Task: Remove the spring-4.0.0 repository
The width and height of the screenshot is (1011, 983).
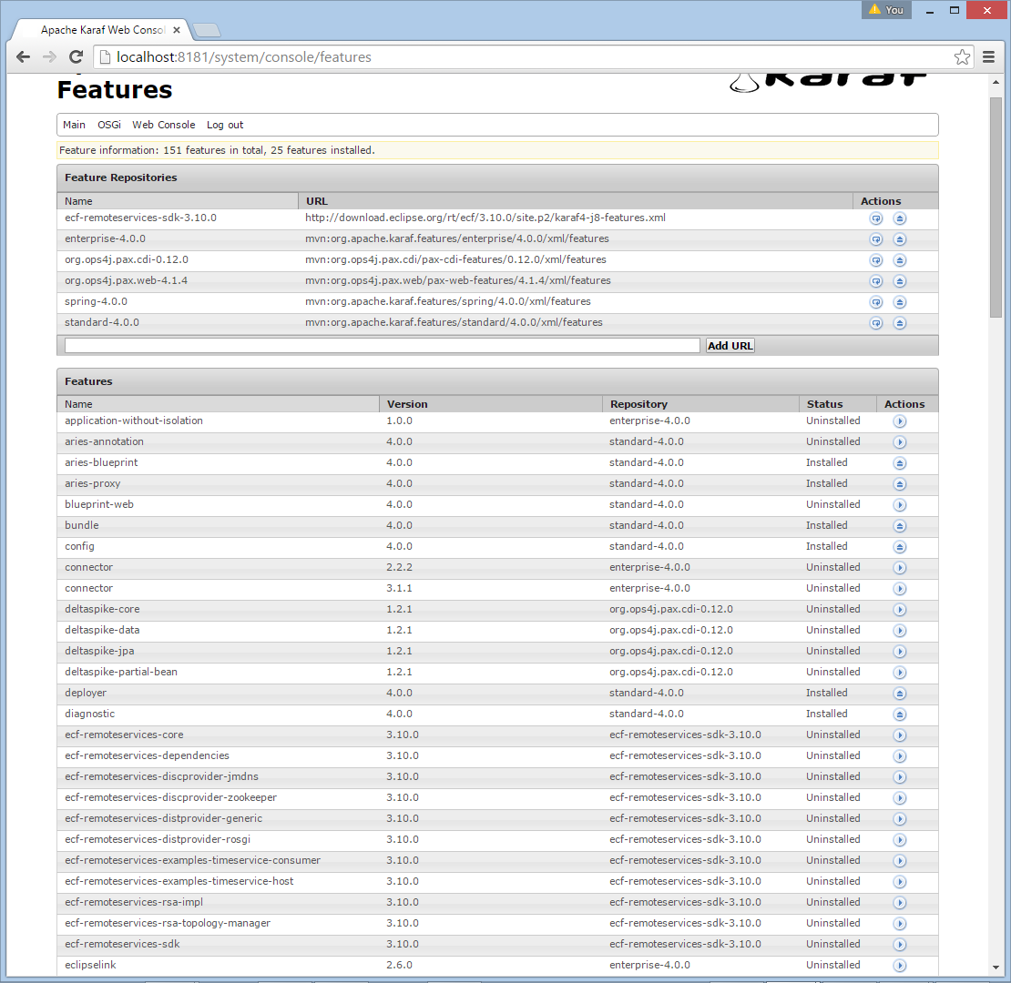Action: [900, 302]
